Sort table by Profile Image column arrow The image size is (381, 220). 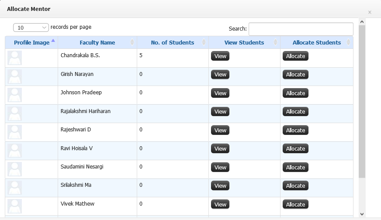(x=53, y=41)
